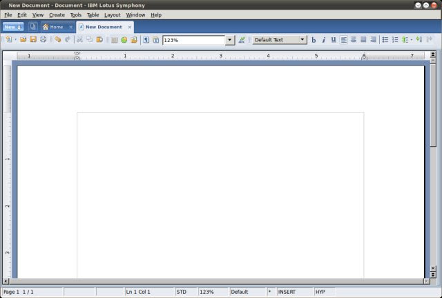This screenshot has height=298, width=442.
Task: Toggle underline formatting button
Action: [x=334, y=40]
